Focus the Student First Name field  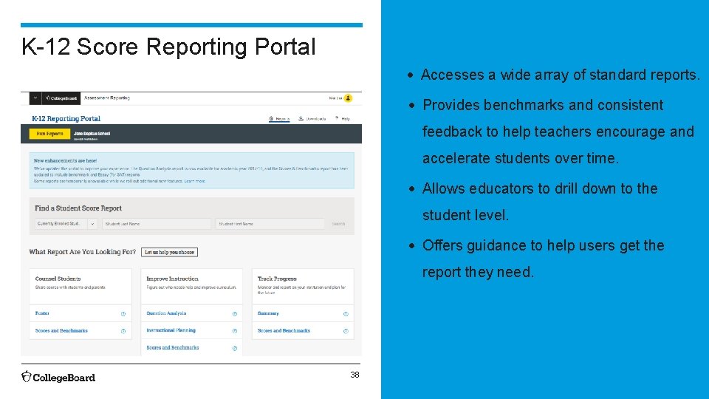(x=270, y=223)
